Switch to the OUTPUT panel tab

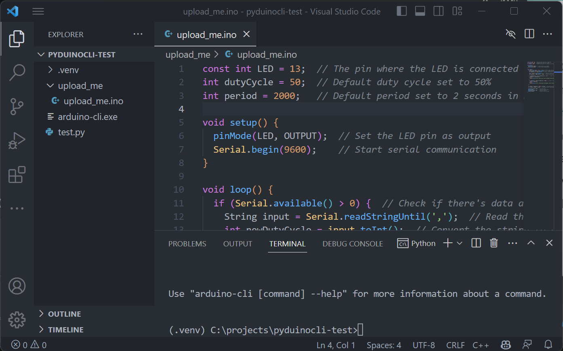pos(238,244)
